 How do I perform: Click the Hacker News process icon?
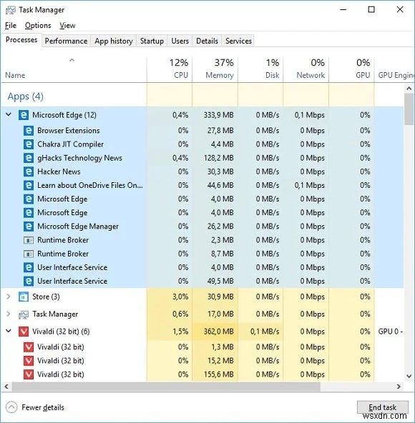(29, 171)
